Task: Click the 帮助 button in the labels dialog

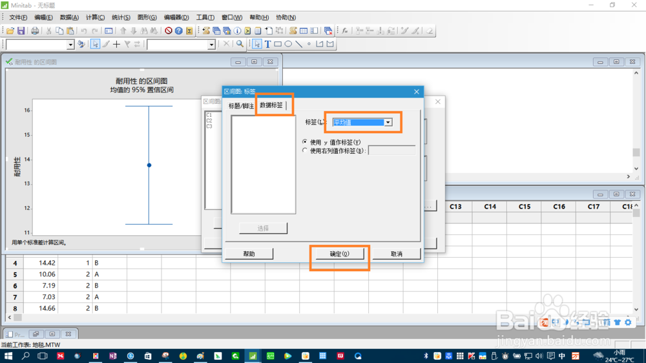Action: click(249, 254)
